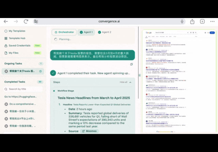Switch to the Agent 1 tab
The image size is (218, 152).
[86, 32]
